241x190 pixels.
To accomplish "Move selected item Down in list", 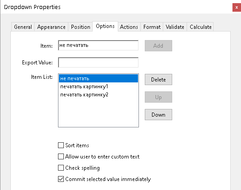I will click(x=158, y=115).
